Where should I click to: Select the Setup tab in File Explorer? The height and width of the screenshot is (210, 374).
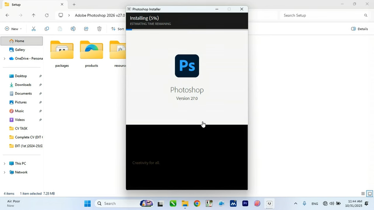32,5
